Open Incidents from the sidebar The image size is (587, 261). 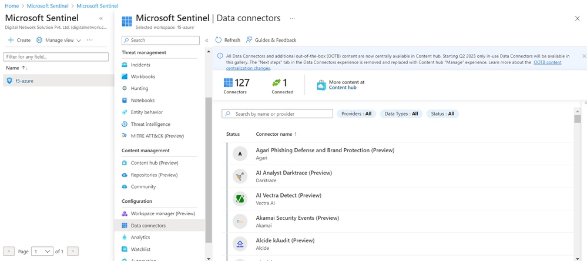pos(140,65)
